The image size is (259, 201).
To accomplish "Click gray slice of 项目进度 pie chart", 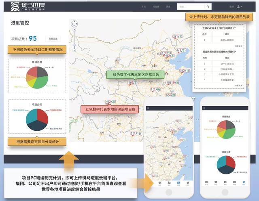I will coord(41,72).
